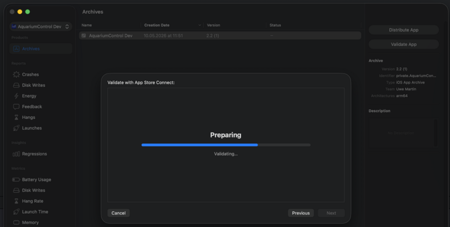Sort archives by Version column
450x227 pixels.
pyautogui.click(x=214, y=25)
